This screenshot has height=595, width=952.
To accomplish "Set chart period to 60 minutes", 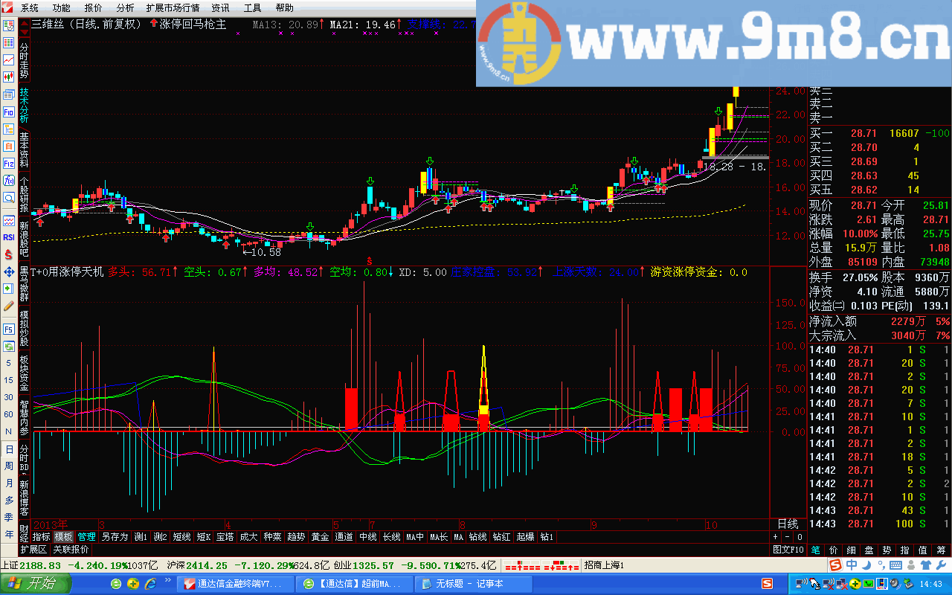I will tap(9, 414).
